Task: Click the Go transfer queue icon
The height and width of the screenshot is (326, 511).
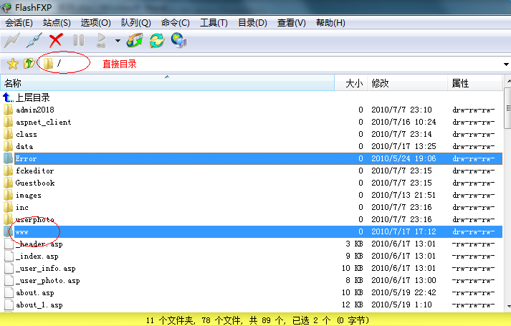Action: (102, 41)
